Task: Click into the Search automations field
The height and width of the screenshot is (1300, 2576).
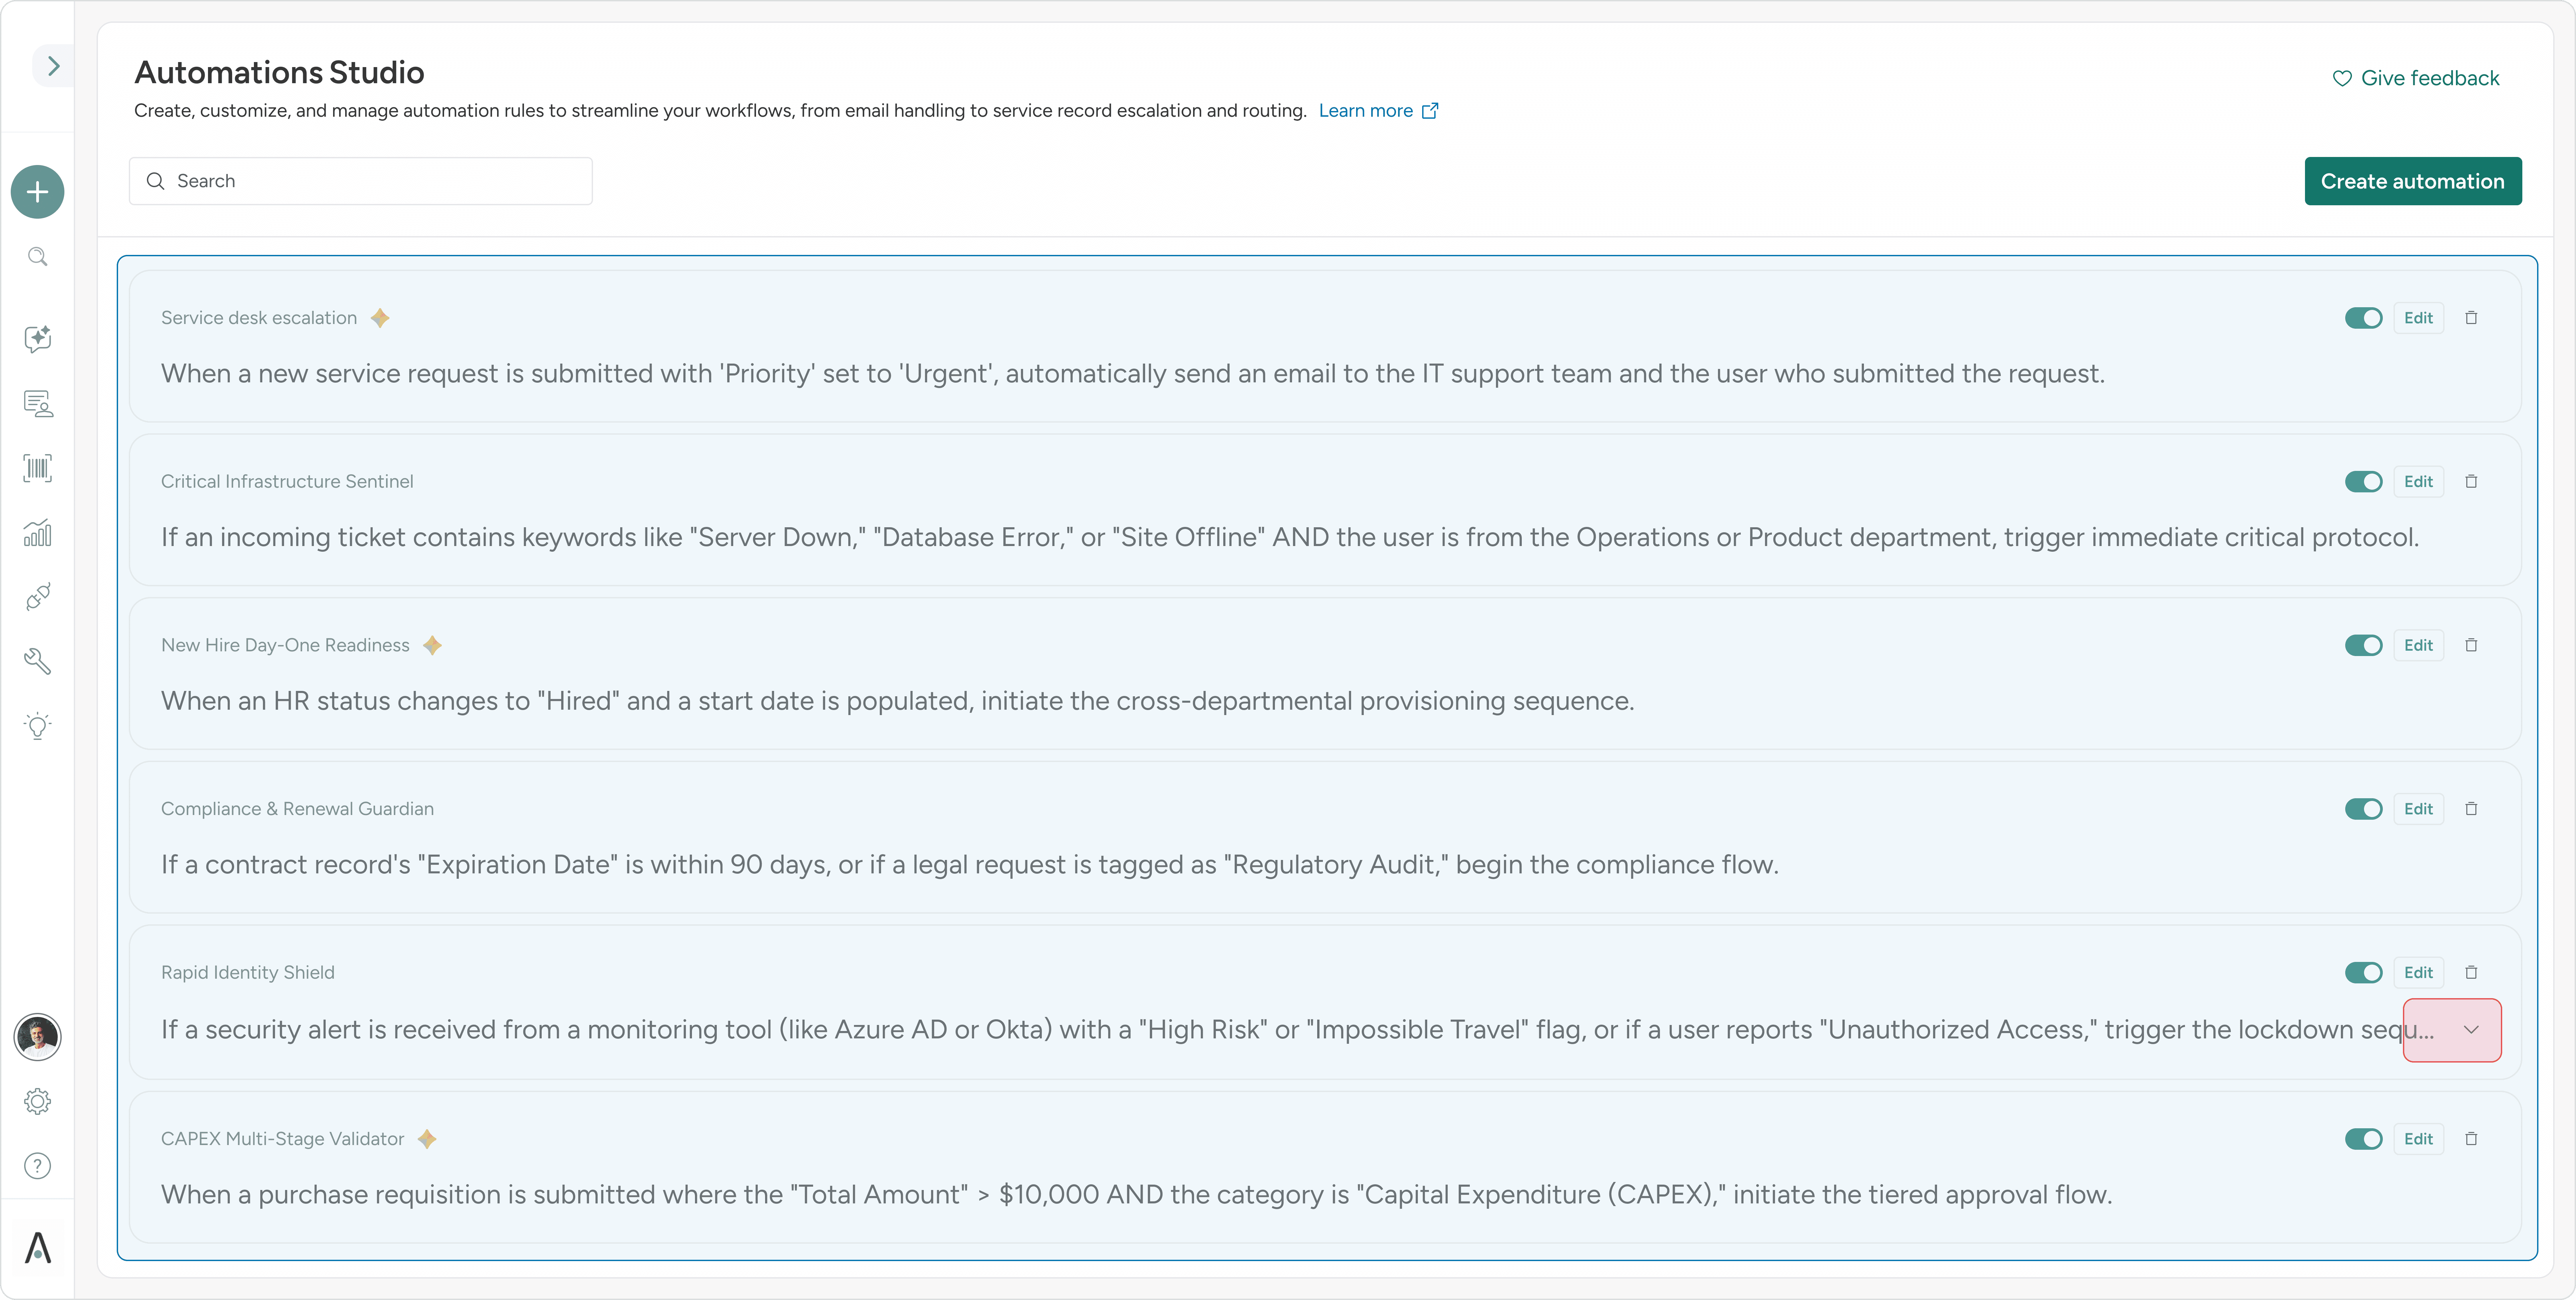Action: click(x=360, y=181)
